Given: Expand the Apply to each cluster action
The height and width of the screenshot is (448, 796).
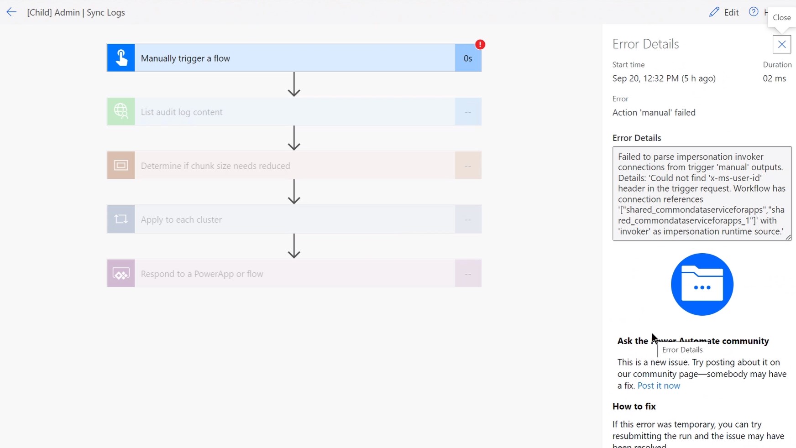Looking at the screenshot, I should point(294,219).
